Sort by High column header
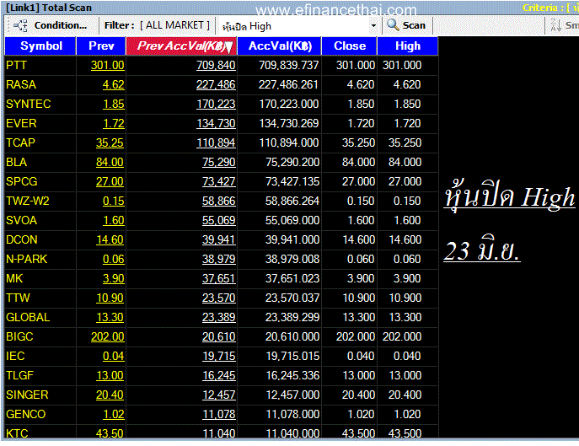The image size is (579, 446). click(x=407, y=46)
